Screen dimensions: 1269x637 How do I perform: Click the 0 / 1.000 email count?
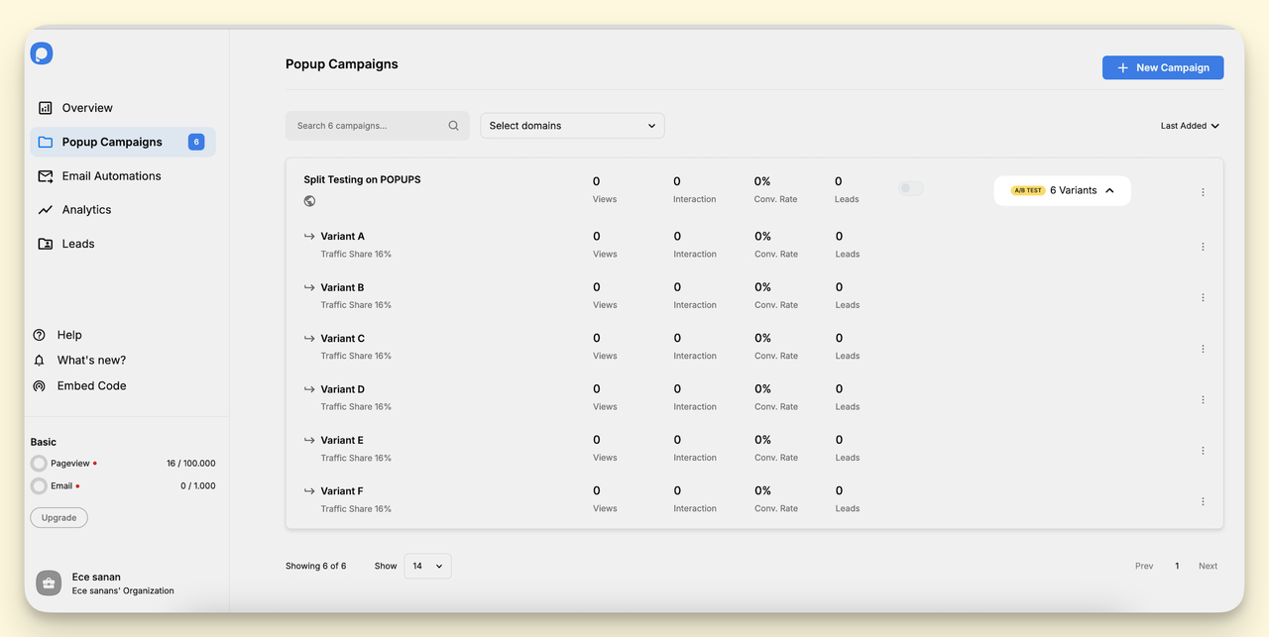click(197, 486)
